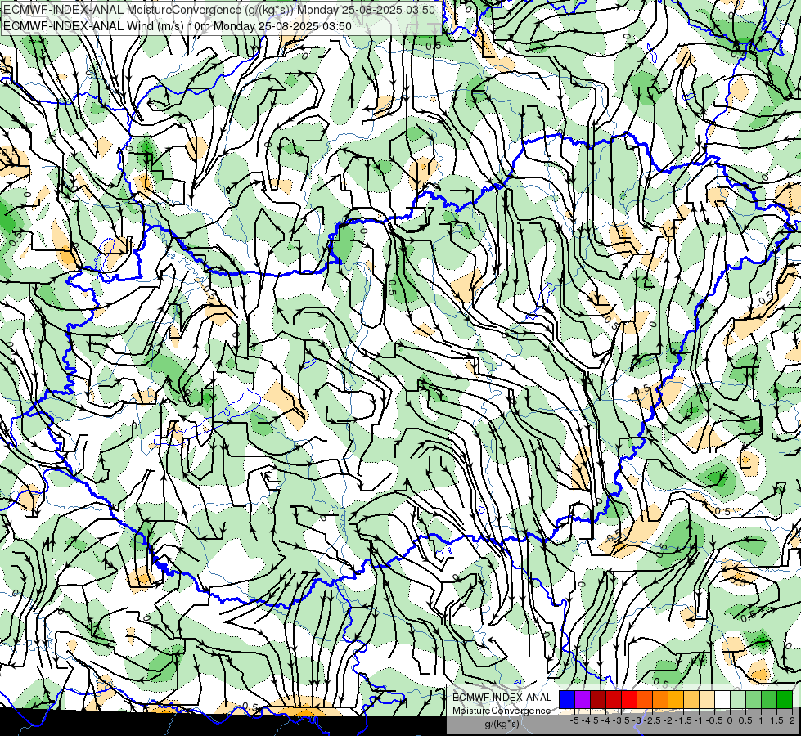Click the pale green legend swatch
This screenshot has width=801, height=736.
tap(738, 699)
